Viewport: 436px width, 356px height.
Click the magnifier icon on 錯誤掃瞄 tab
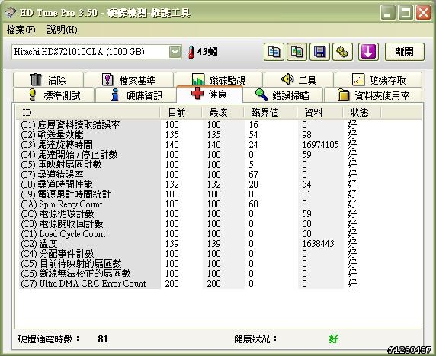(261, 95)
